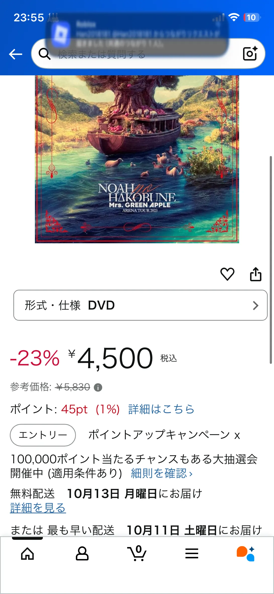Tap the back arrow icon
Viewport: 274px width, 594px height.
point(16,54)
